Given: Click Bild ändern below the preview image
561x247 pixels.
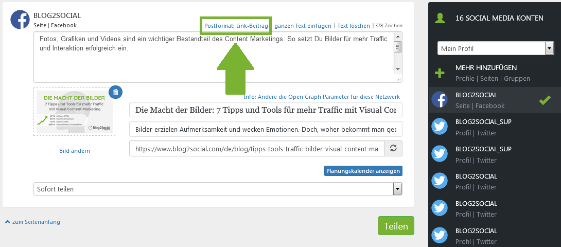Looking at the screenshot, I should click(75, 151).
